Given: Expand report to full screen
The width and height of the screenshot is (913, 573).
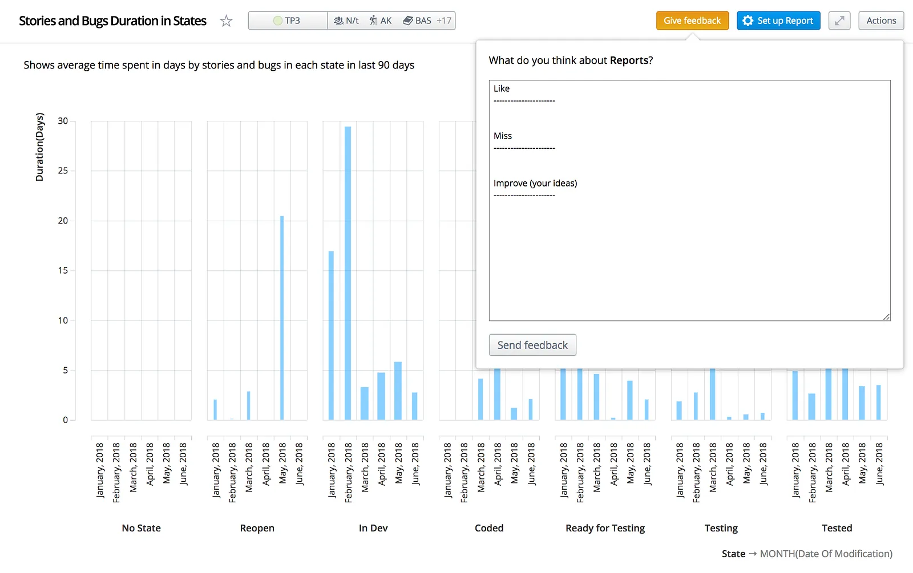Looking at the screenshot, I should 839,21.
